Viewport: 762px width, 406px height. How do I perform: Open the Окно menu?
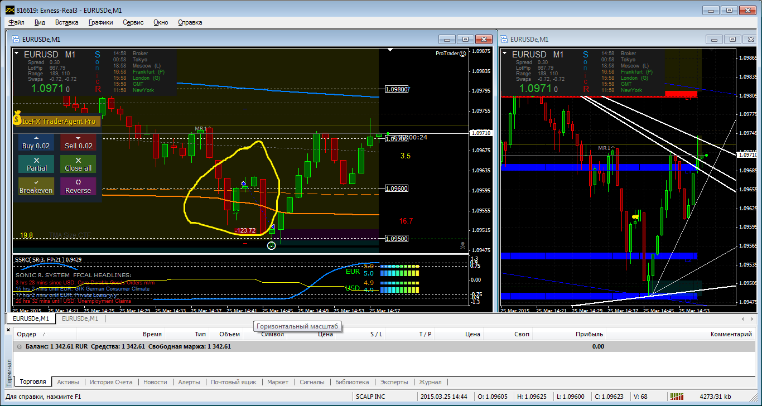tap(161, 22)
